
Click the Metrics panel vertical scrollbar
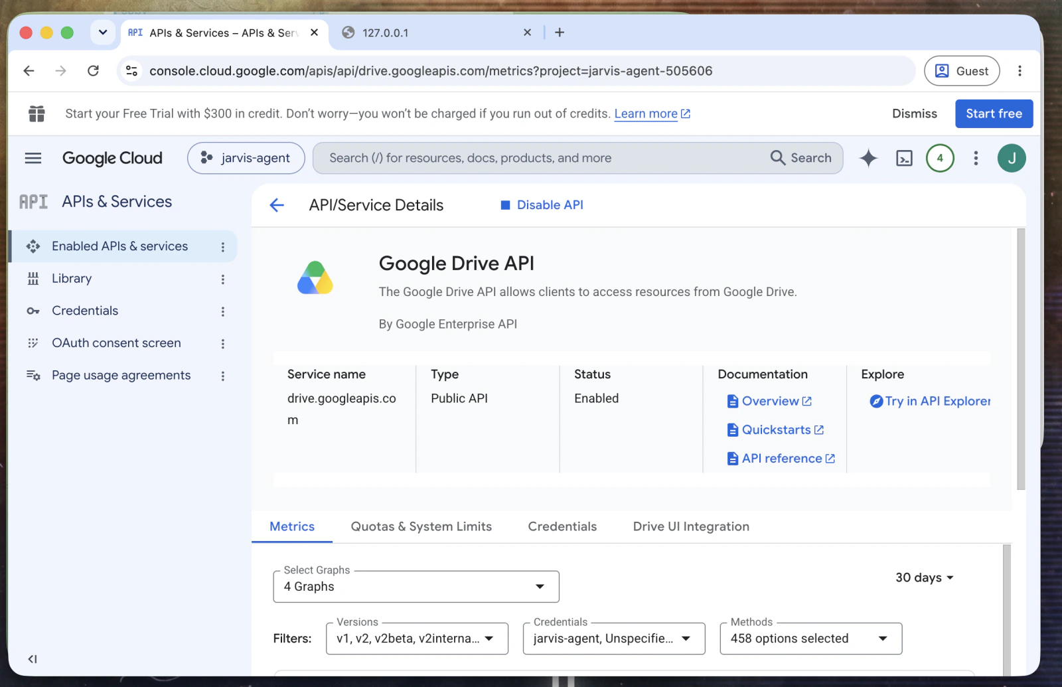coord(1007,611)
